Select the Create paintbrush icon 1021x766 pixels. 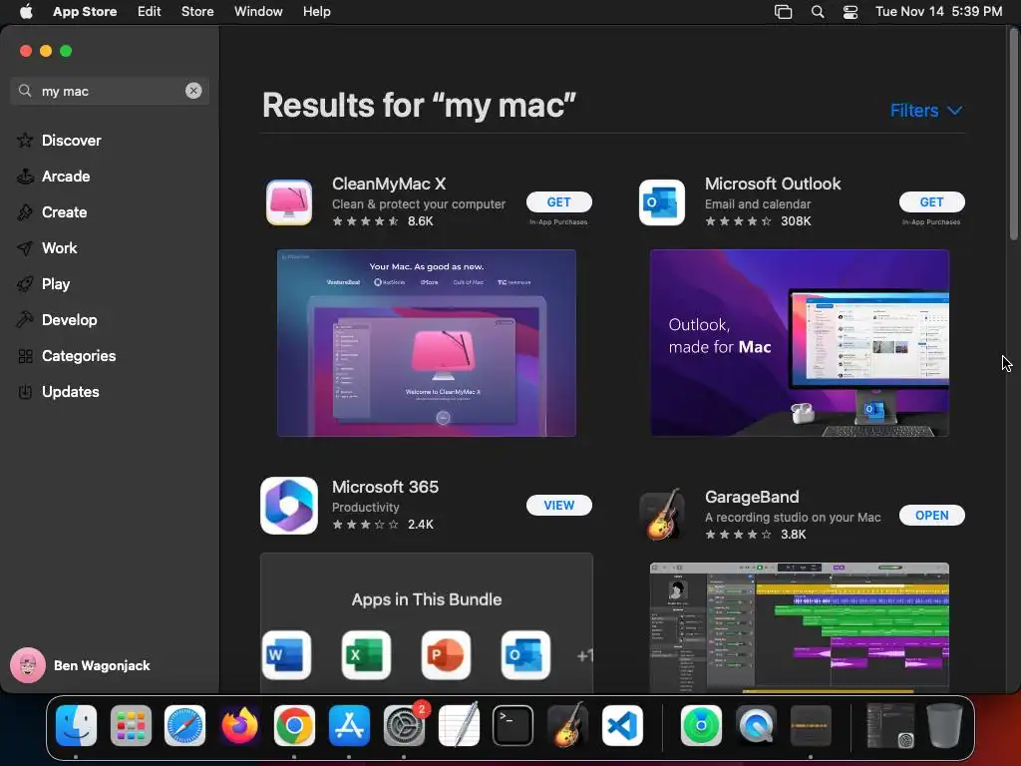(x=25, y=212)
